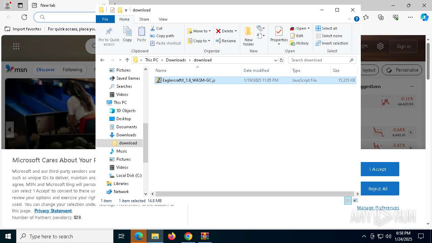Select Local Disk (C:) in navigation pane
The image size is (432, 243).
125,175
